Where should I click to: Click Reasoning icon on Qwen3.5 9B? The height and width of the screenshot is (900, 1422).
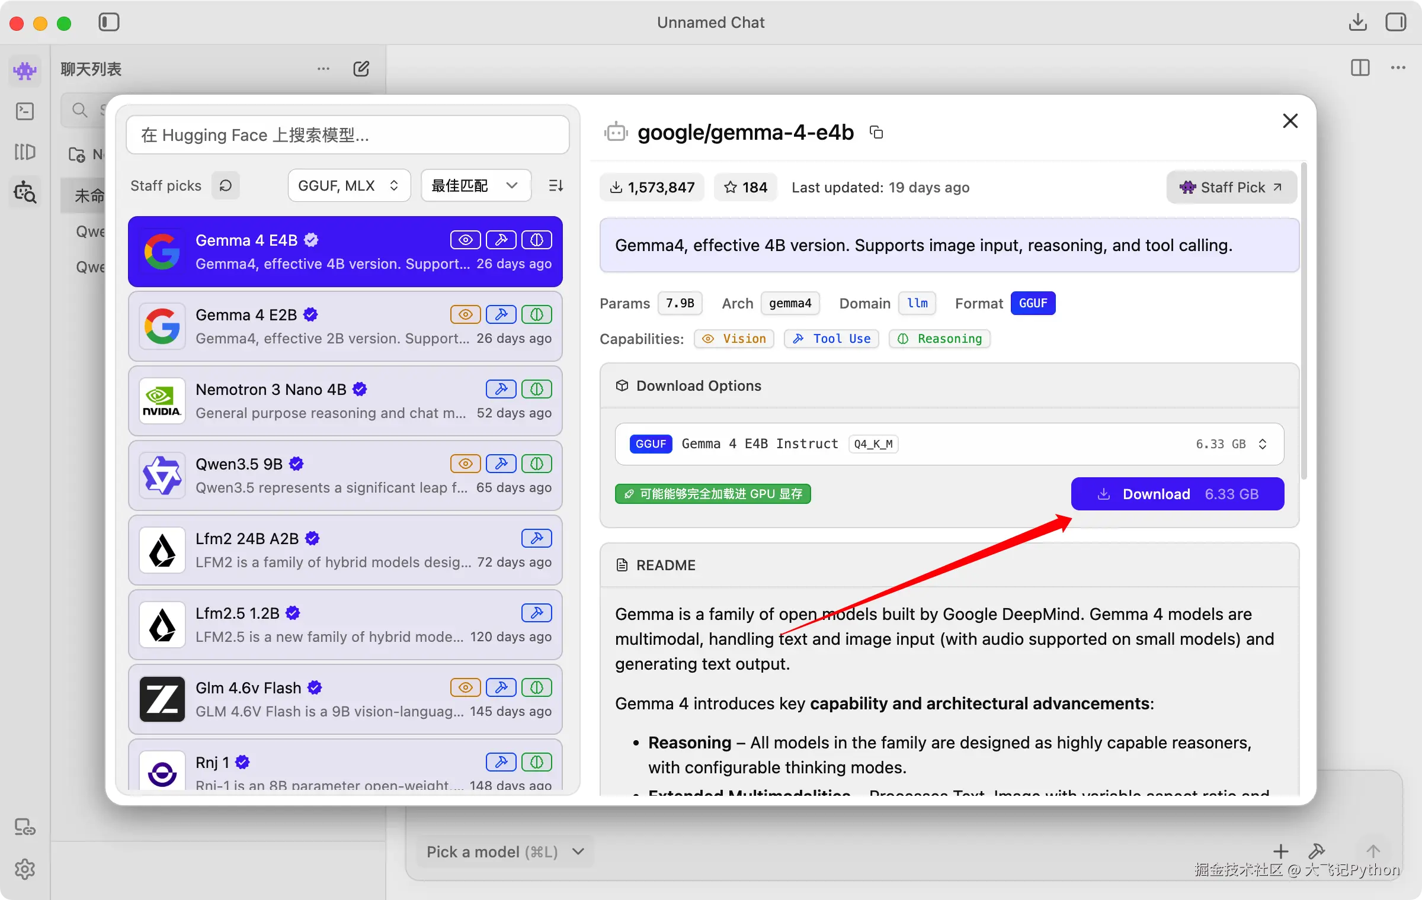(x=537, y=464)
